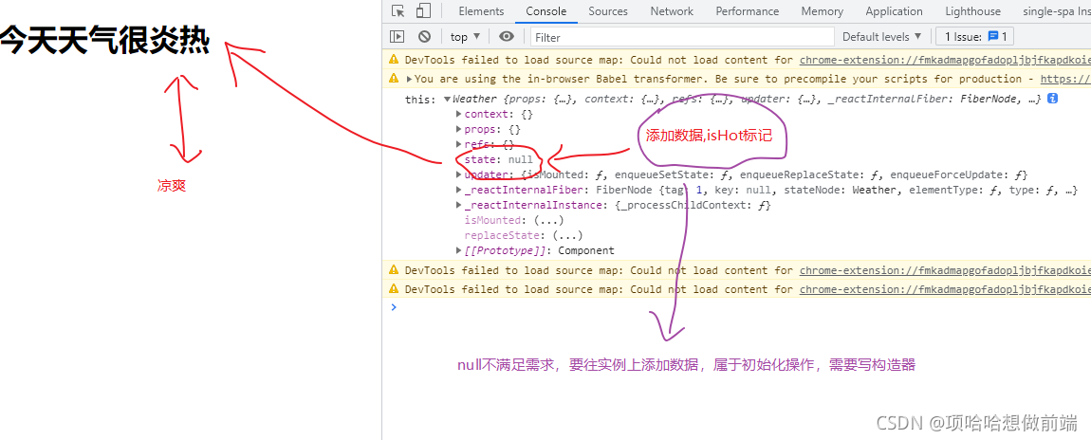1091x440 pixels.
Task: Click the third source map warning triangle icon
Action: pos(394,270)
